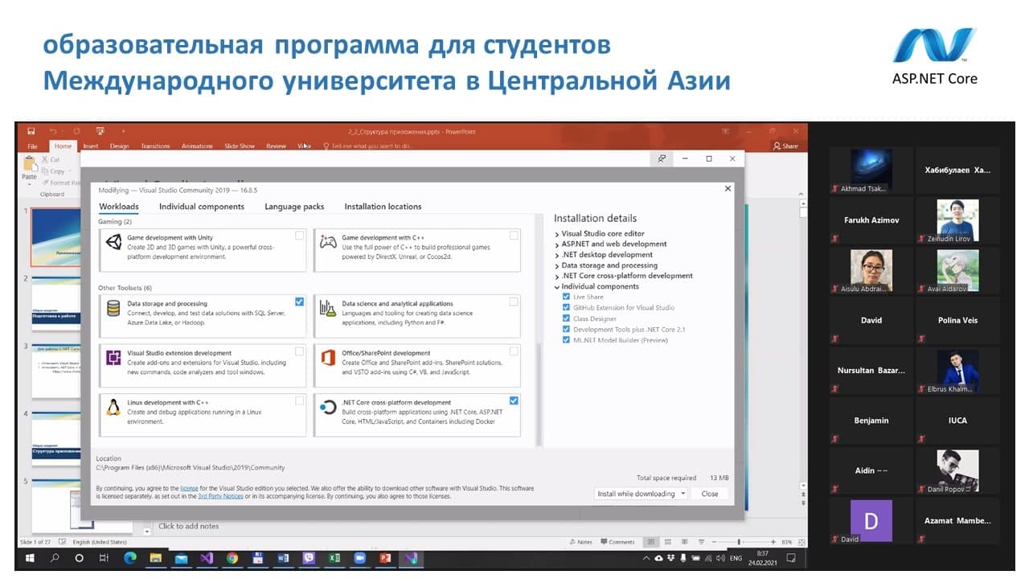This screenshot has width=1029, height=579.
Task: Expand ASP.NET and web development details
Action: (x=557, y=244)
